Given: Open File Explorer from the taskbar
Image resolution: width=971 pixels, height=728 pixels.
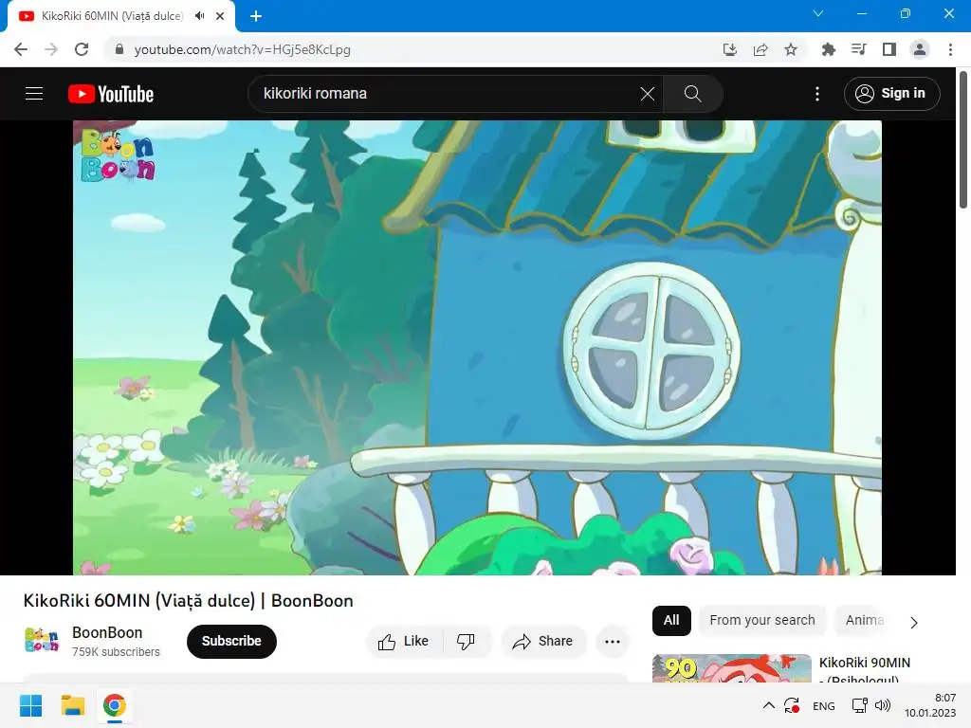Looking at the screenshot, I should coord(72,705).
